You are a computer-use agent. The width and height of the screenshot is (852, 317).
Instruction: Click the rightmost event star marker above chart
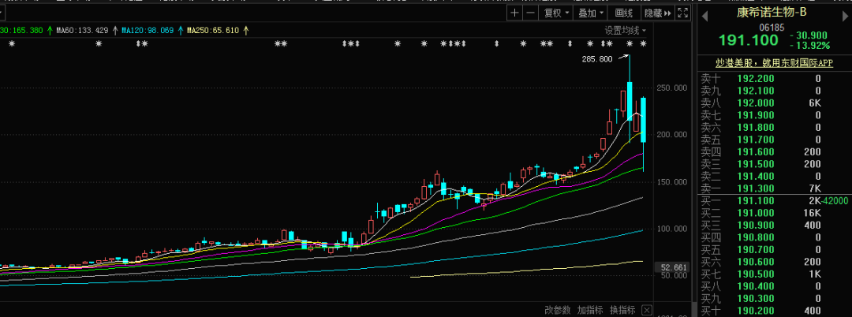pos(643,44)
